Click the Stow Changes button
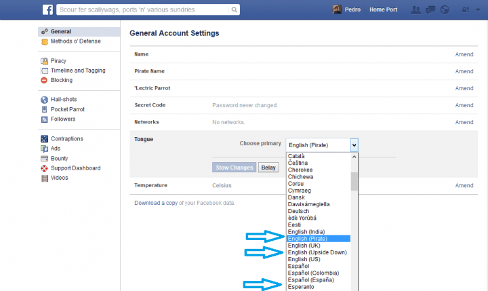Screen dimensions: 488x291 click(235, 168)
